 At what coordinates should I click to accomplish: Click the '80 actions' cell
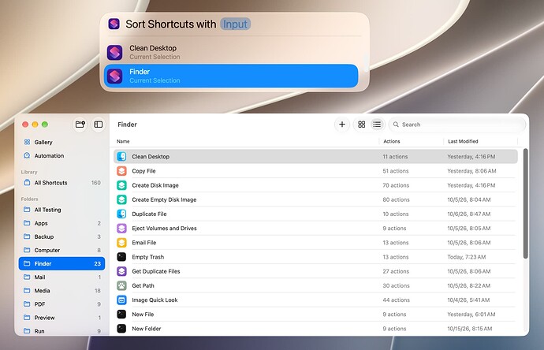tap(396, 199)
